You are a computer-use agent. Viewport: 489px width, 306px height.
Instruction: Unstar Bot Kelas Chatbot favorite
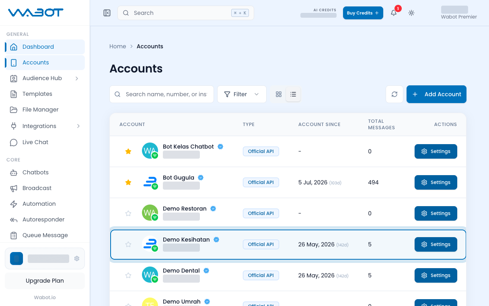tap(128, 151)
